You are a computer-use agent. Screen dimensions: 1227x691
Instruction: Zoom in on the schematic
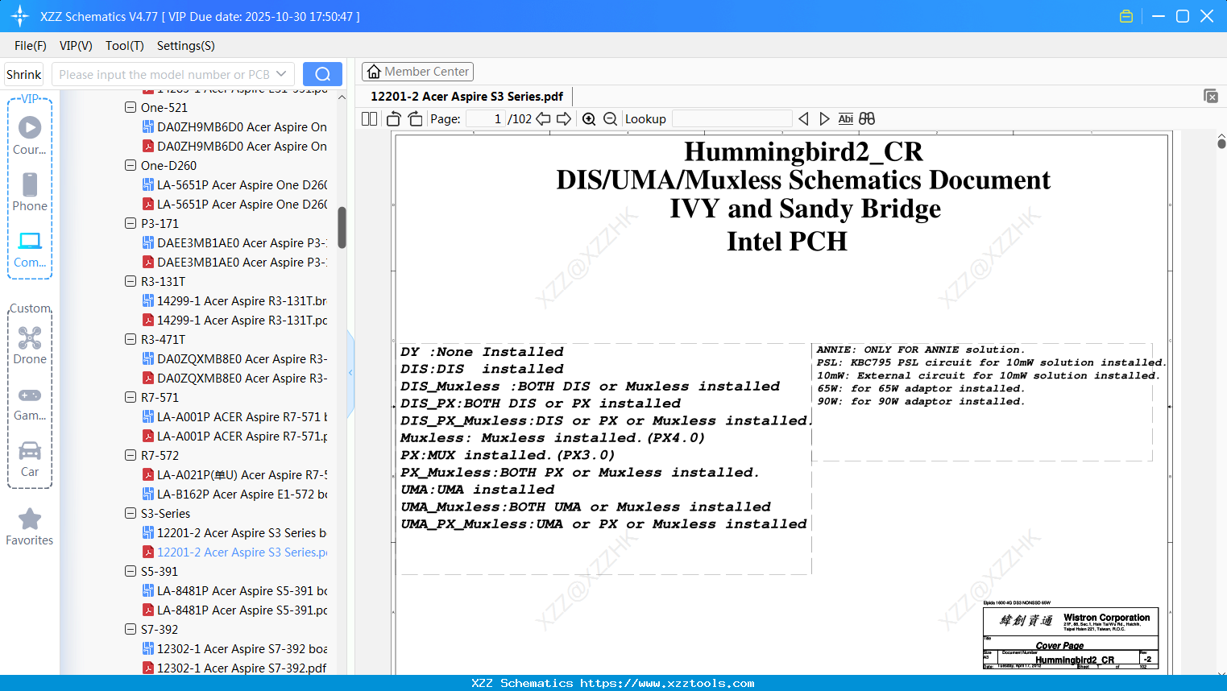click(589, 119)
